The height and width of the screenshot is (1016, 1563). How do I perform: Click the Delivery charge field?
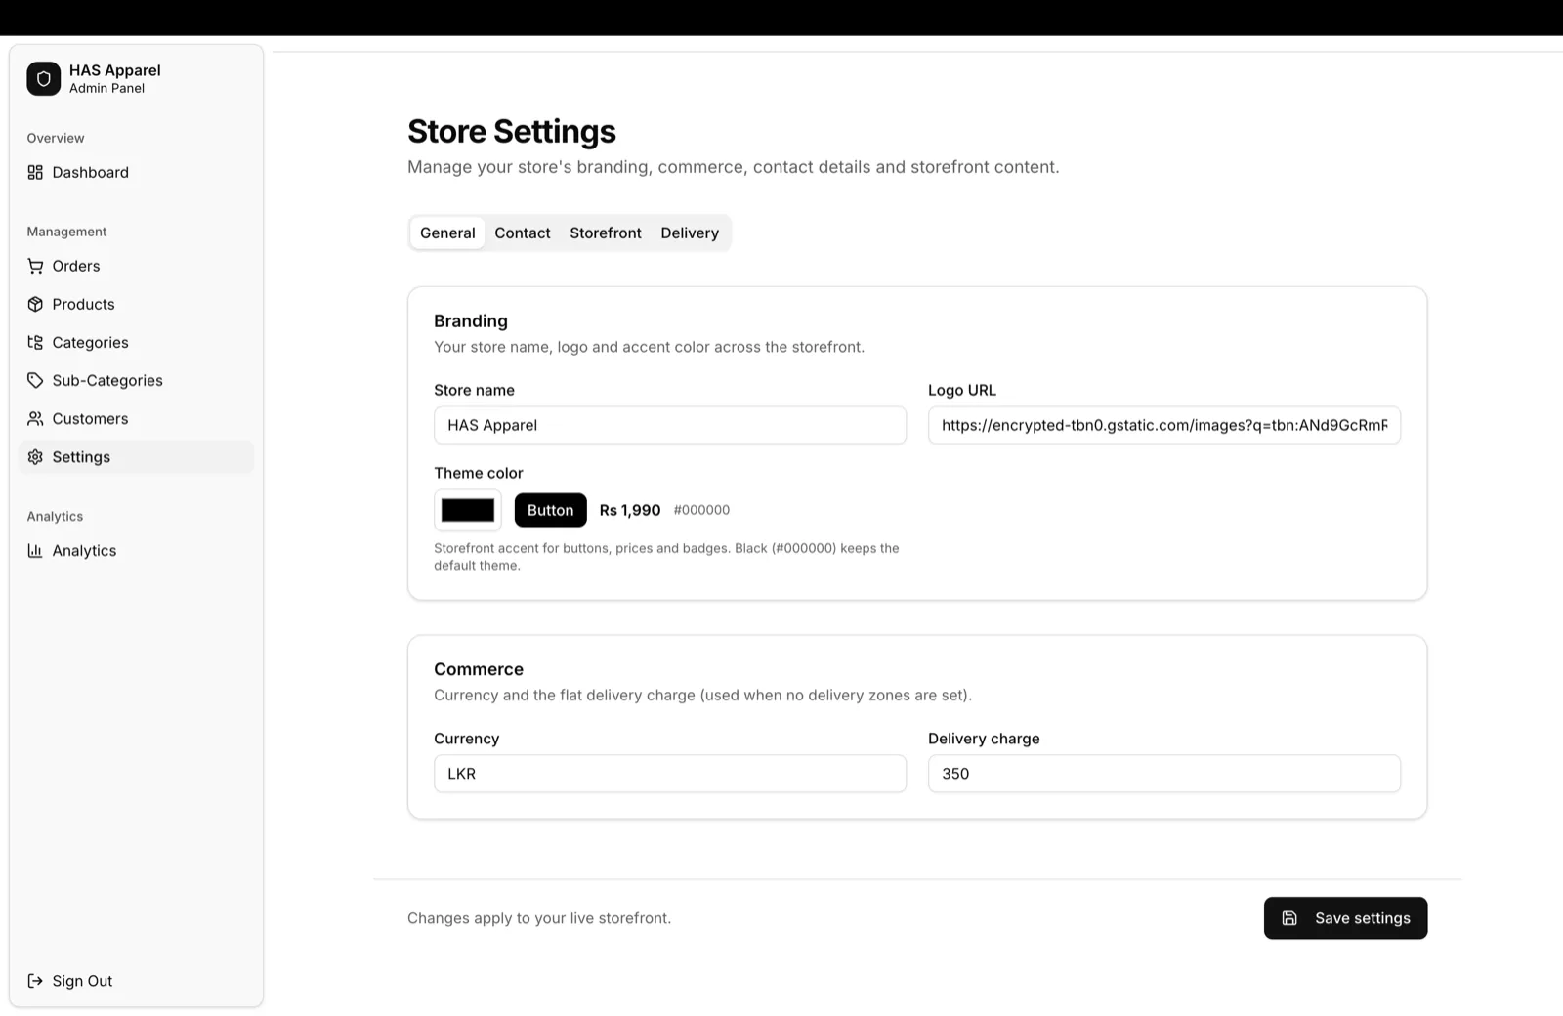click(1164, 773)
